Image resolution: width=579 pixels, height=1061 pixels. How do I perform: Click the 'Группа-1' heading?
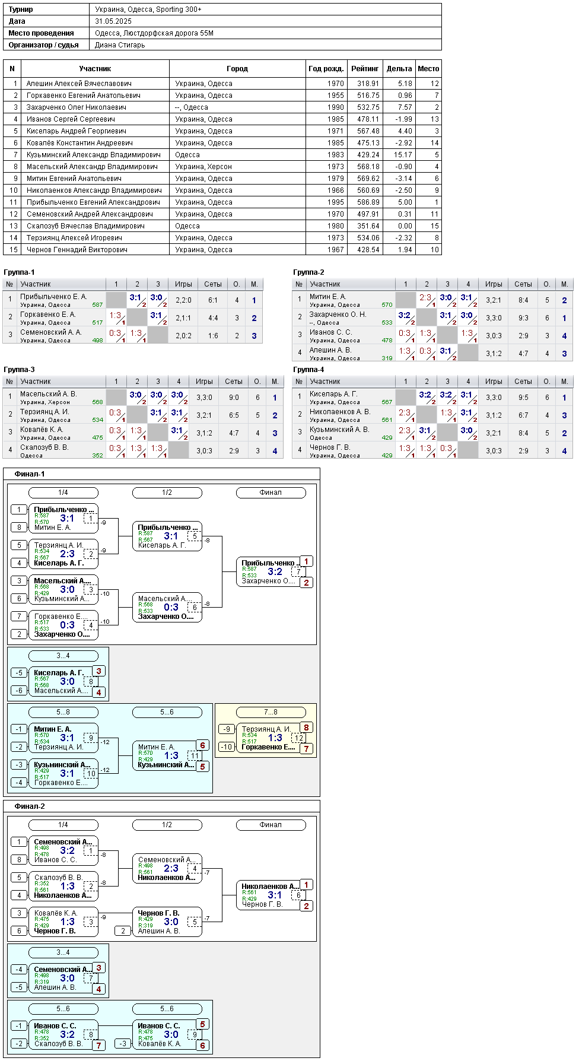[19, 272]
